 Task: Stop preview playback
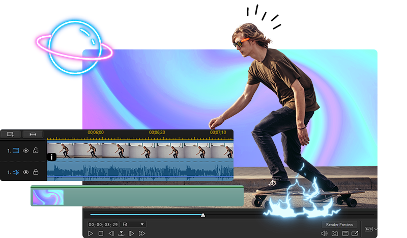101,233
